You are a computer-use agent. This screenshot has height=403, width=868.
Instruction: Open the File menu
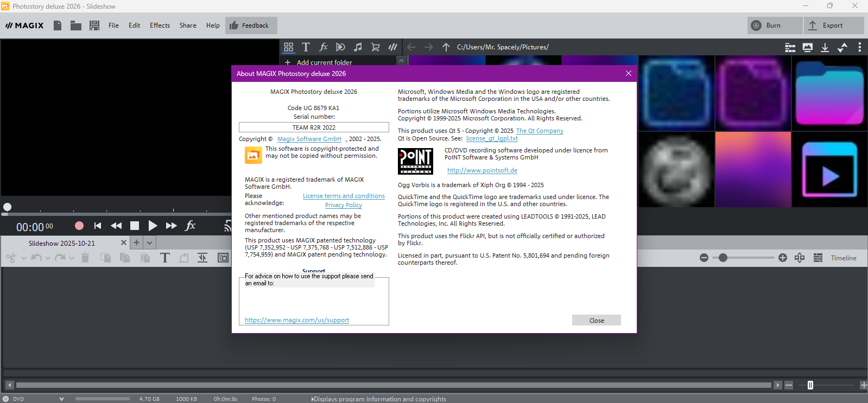113,25
